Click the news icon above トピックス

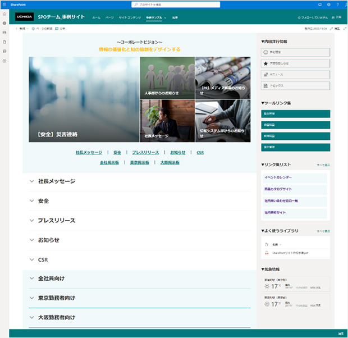click(265, 75)
